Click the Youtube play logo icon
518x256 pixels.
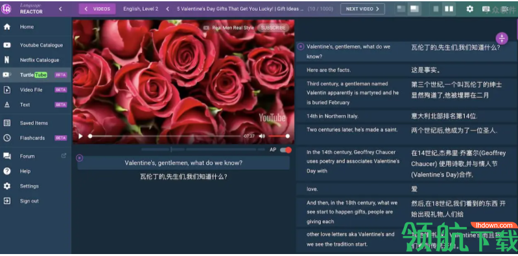[7, 45]
